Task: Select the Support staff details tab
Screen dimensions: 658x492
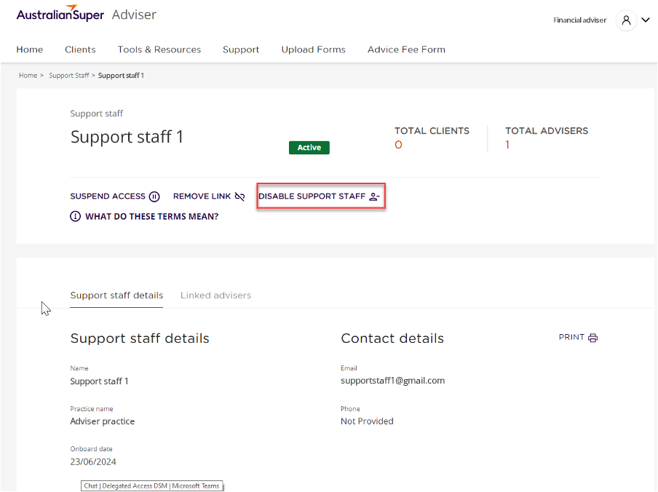Action: 116,295
